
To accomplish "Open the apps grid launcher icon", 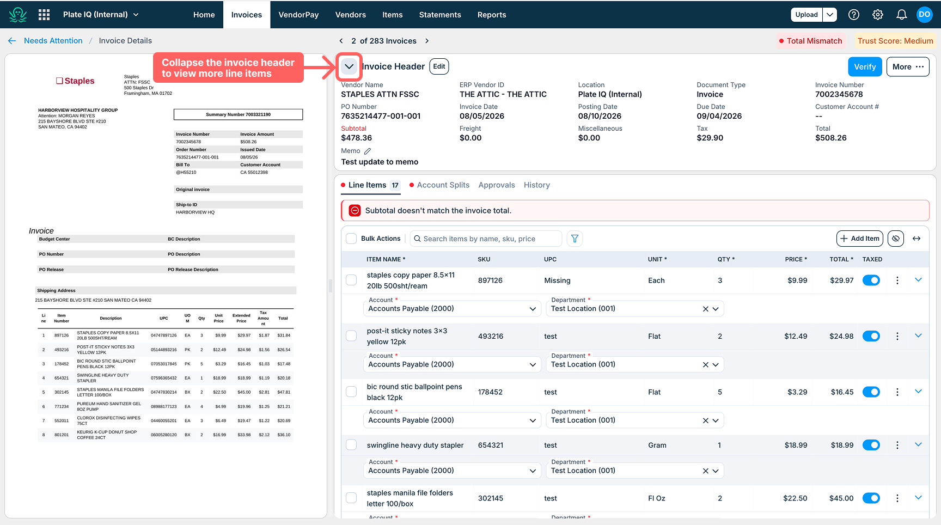I will pyautogui.click(x=44, y=15).
